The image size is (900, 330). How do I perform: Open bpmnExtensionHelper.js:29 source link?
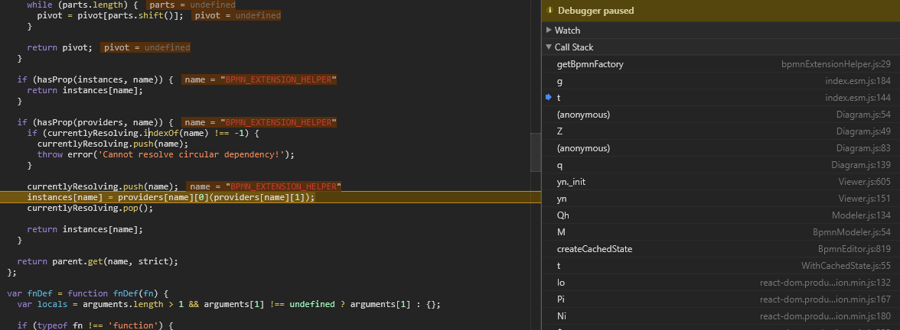click(836, 64)
